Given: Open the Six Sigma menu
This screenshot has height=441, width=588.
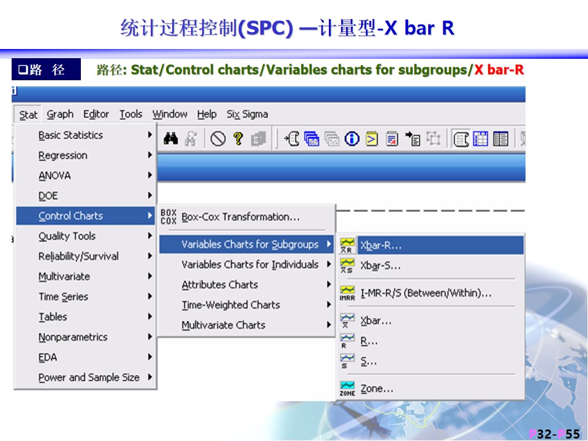Looking at the screenshot, I should (247, 115).
